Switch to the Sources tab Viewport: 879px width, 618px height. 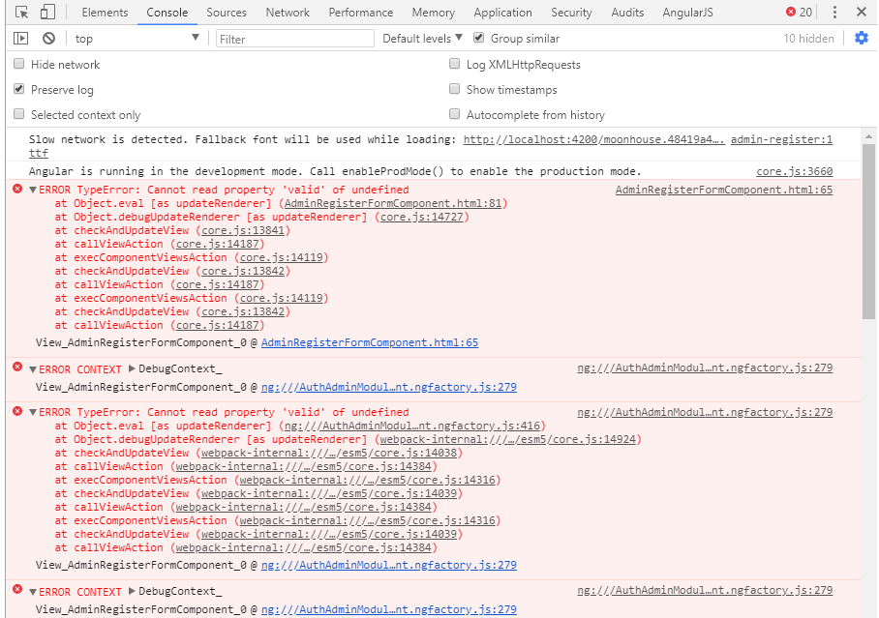pos(227,13)
